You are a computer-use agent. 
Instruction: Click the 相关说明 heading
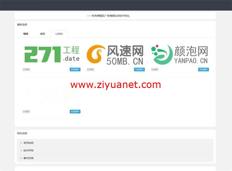[22, 133]
